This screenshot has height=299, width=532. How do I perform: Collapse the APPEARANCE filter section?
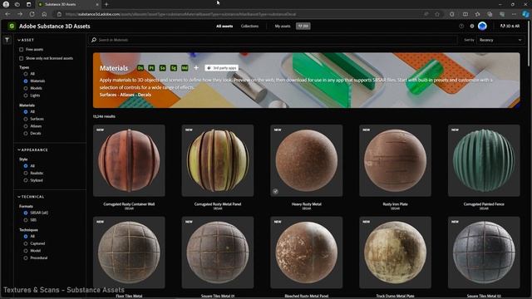pyautogui.click(x=32, y=149)
